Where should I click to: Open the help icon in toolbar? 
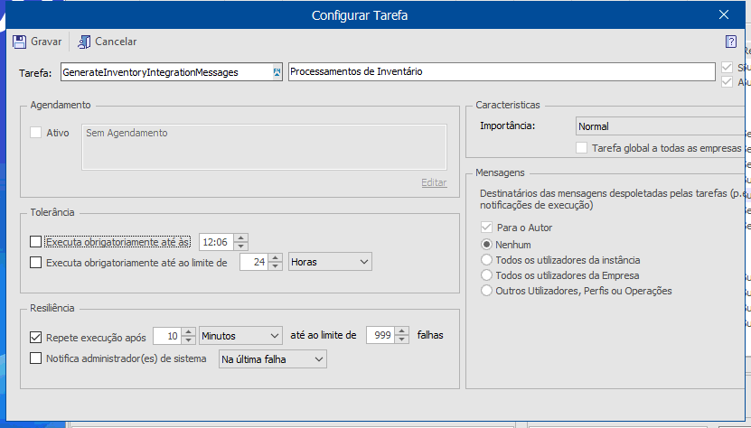tap(731, 42)
